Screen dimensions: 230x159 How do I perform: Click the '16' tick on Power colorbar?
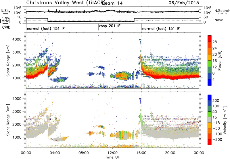(x=214, y=61)
